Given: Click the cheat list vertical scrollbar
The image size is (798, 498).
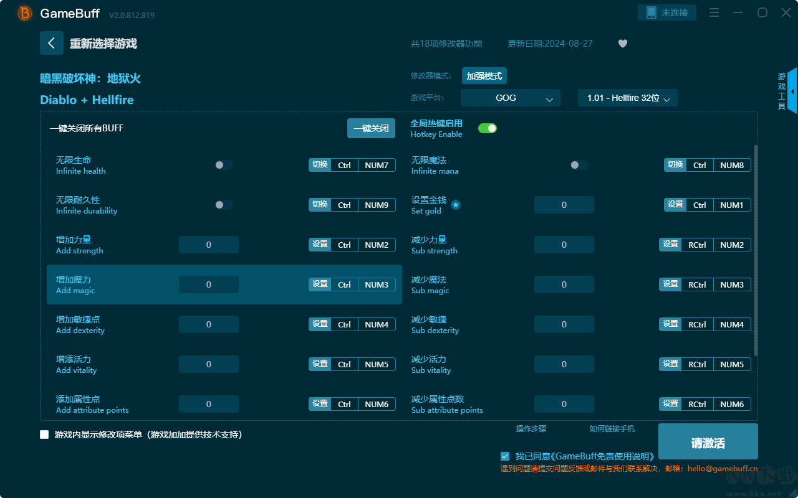Looking at the screenshot, I should click(x=756, y=250).
